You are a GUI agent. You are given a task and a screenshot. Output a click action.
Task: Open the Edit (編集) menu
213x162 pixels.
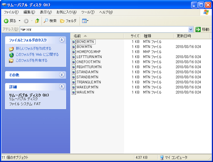(29, 12)
